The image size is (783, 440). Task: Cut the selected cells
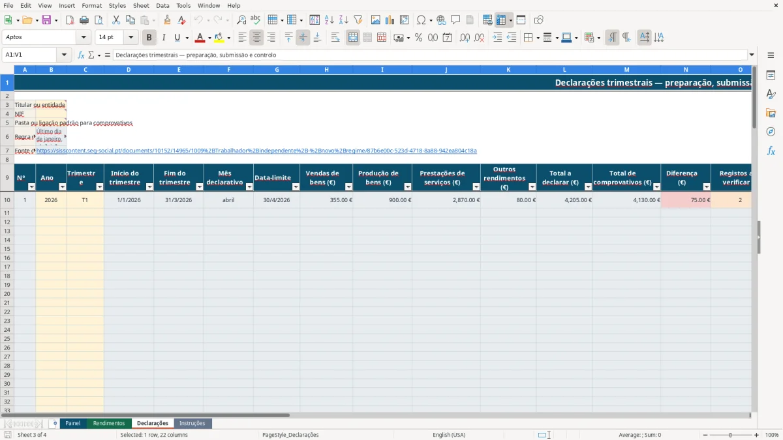[x=116, y=20]
